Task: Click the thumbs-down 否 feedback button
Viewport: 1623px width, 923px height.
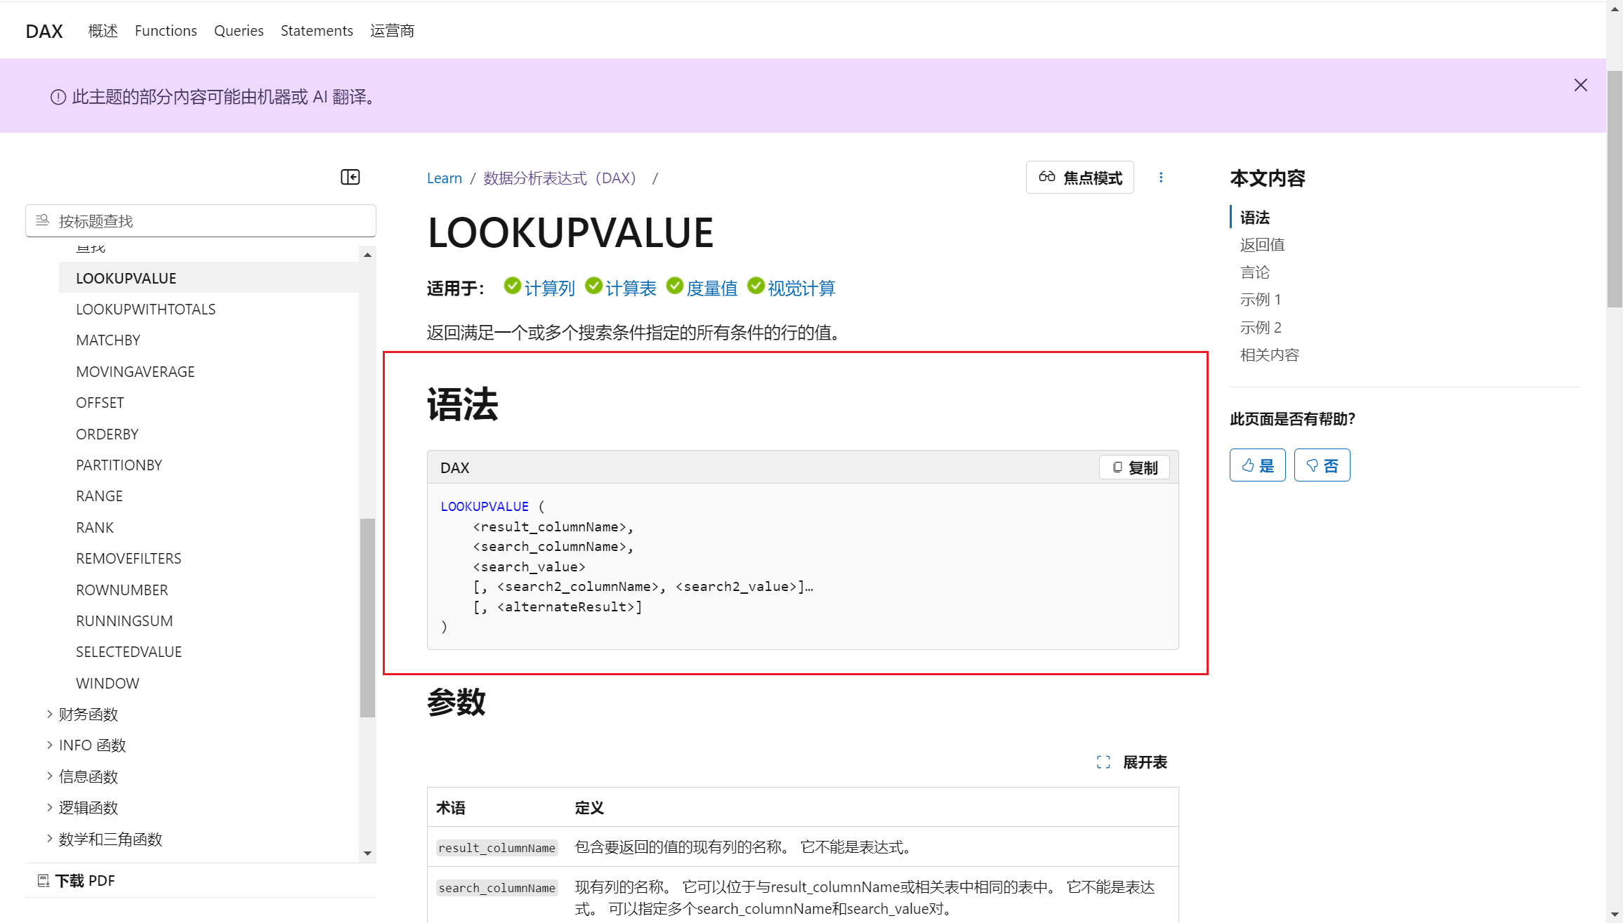Action: tap(1322, 465)
